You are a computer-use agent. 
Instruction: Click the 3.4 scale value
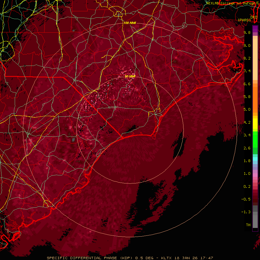click(247, 135)
